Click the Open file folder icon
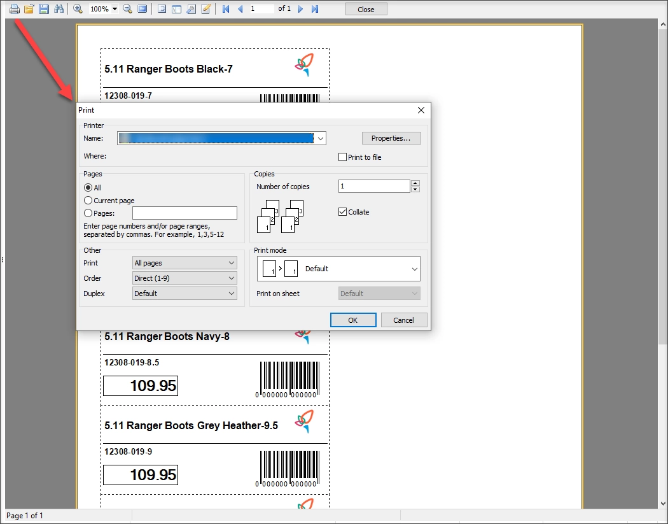The height and width of the screenshot is (524, 668). coord(29,8)
